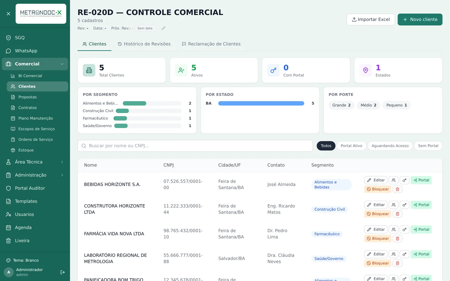Click the Sem data badge
The image size is (450, 281).
(x=145, y=28)
